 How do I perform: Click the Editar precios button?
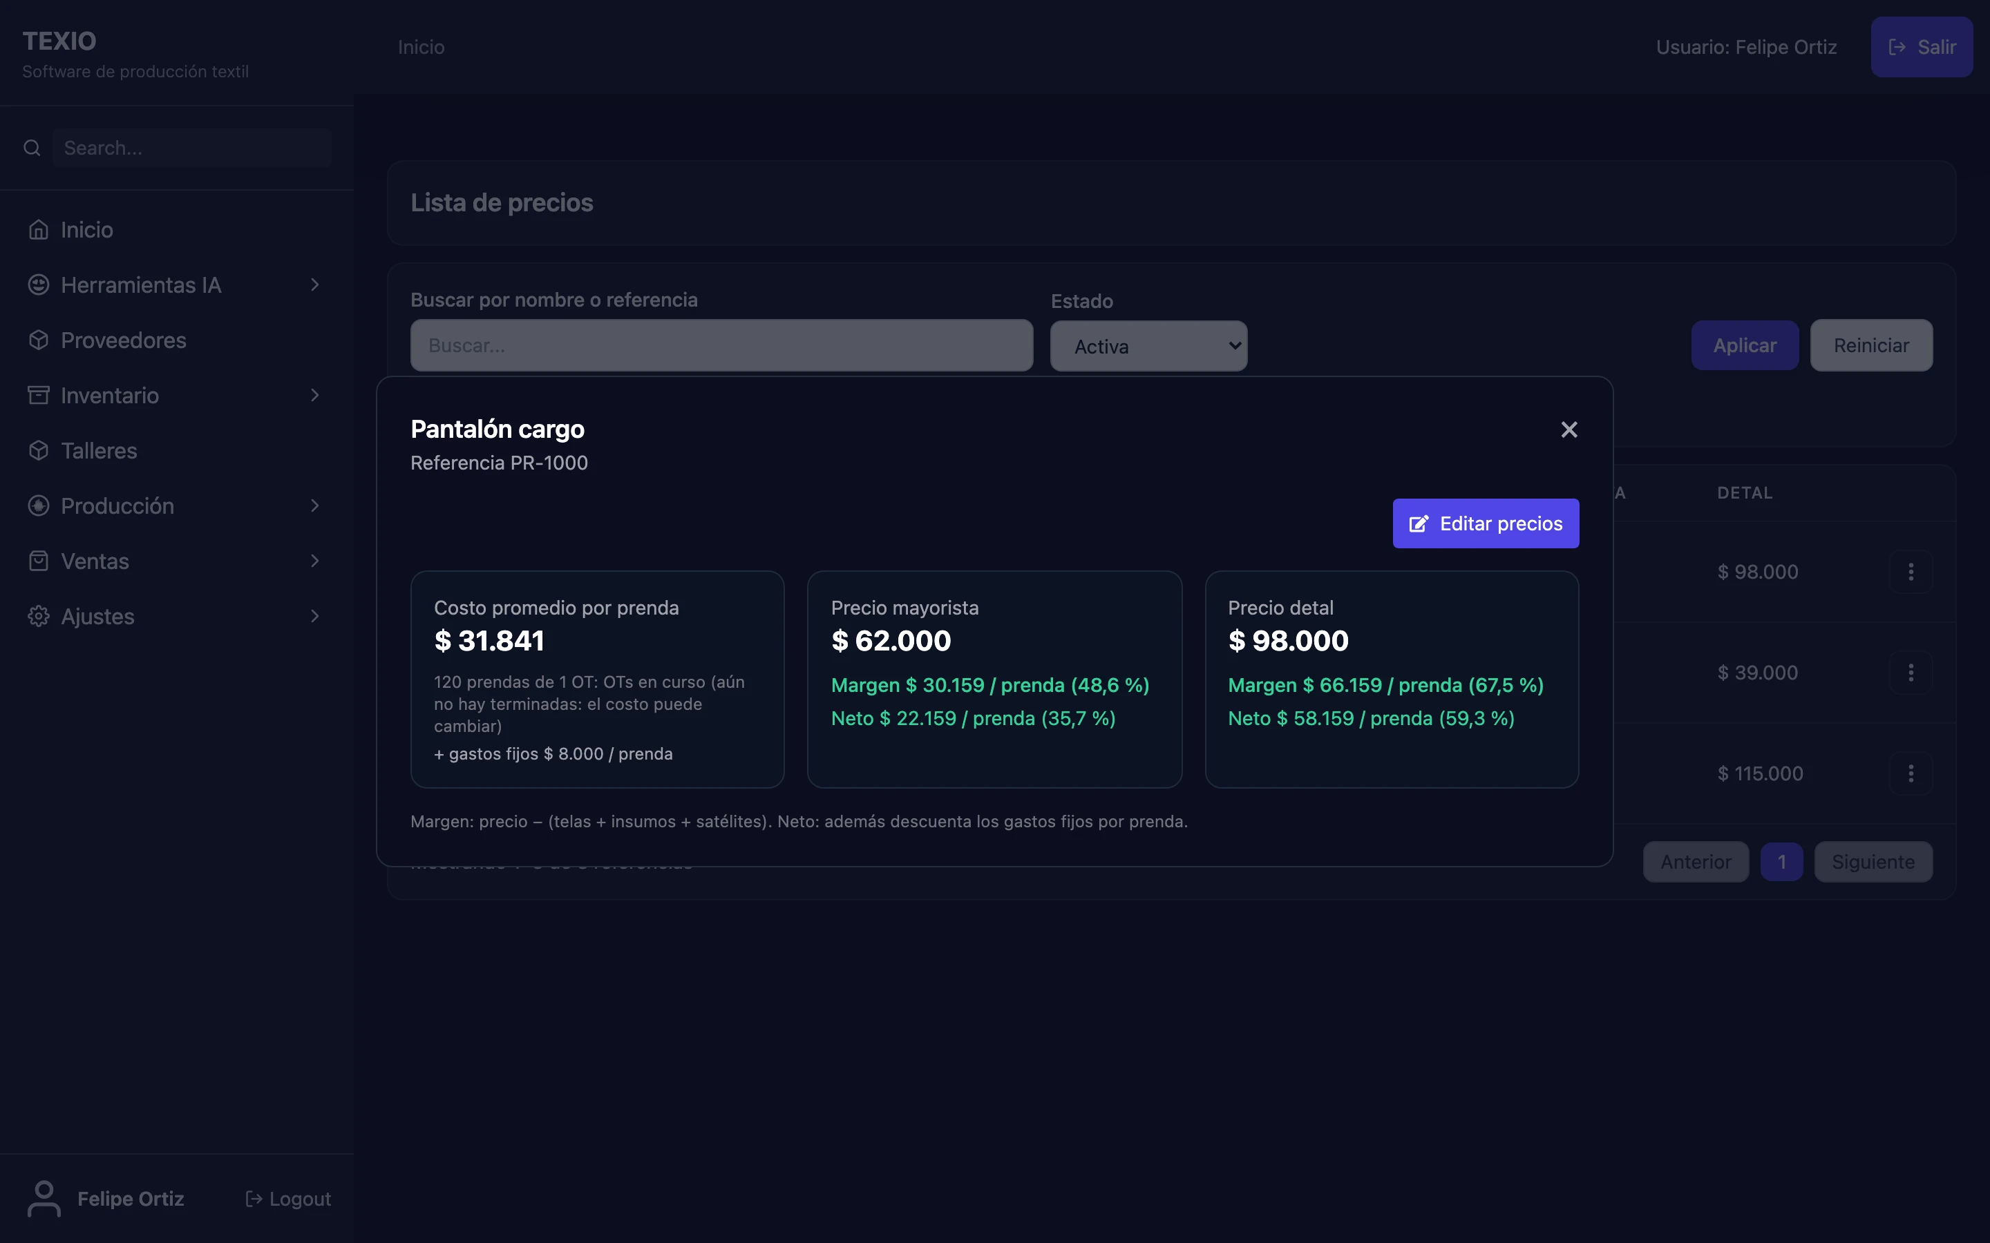[x=1485, y=523]
